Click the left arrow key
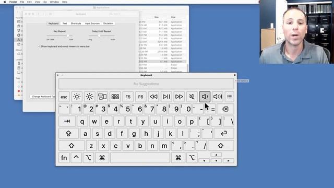The width and height of the screenshot is (334, 188). point(204,161)
